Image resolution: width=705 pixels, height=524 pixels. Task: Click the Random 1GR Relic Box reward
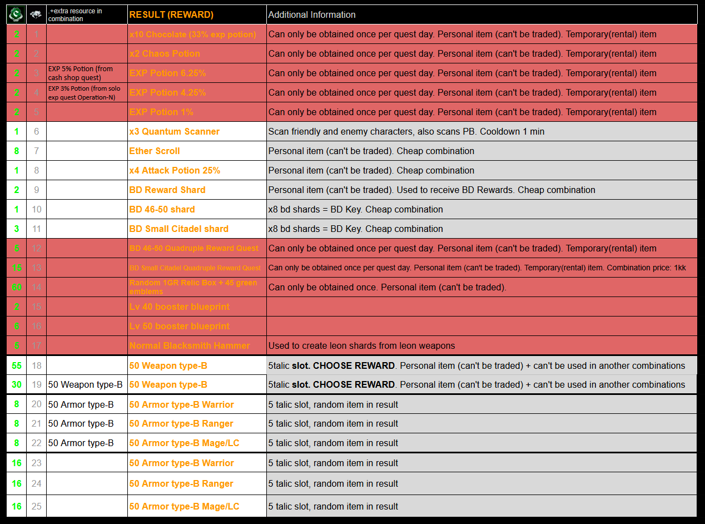click(193, 287)
